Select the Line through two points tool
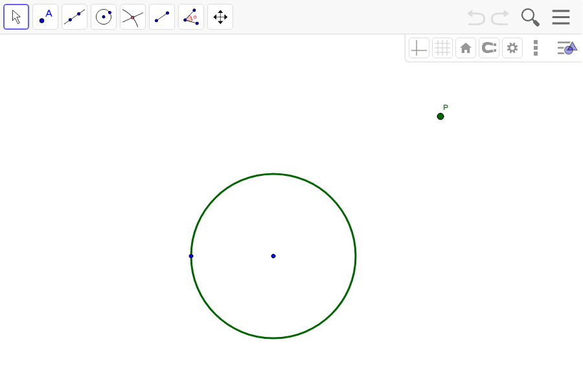The width and height of the screenshot is (583, 388). [x=74, y=17]
